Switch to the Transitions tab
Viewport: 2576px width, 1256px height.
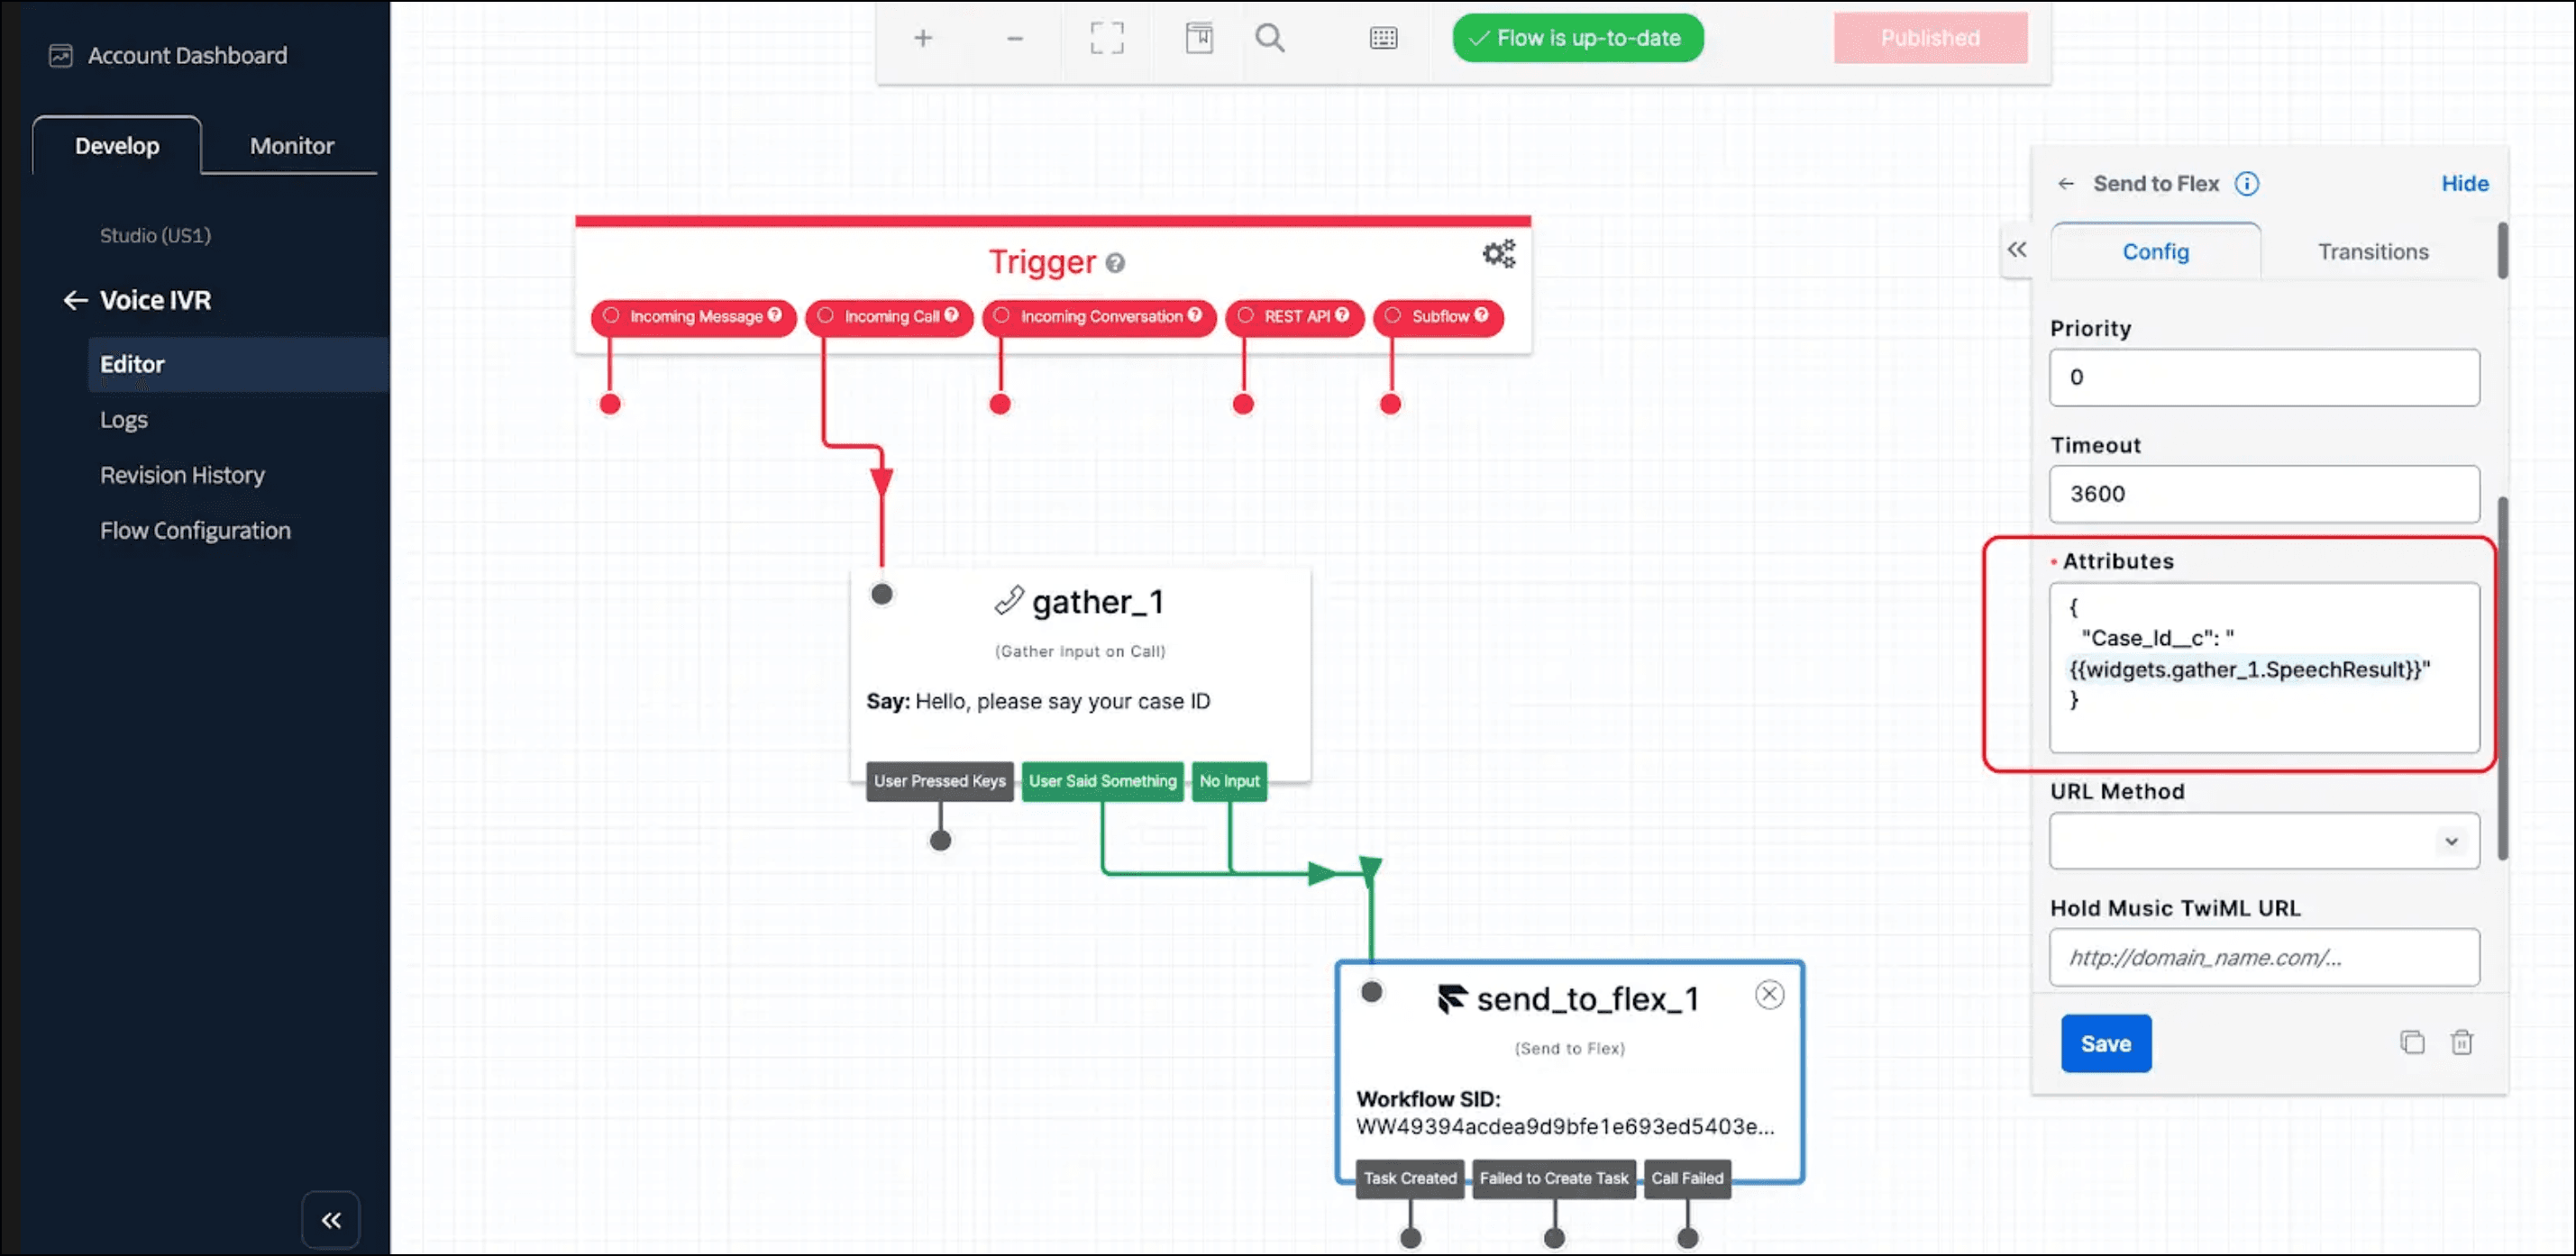(2373, 252)
